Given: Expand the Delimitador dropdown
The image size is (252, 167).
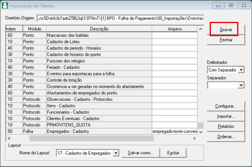Looking at the screenshot, I should coord(241,70).
